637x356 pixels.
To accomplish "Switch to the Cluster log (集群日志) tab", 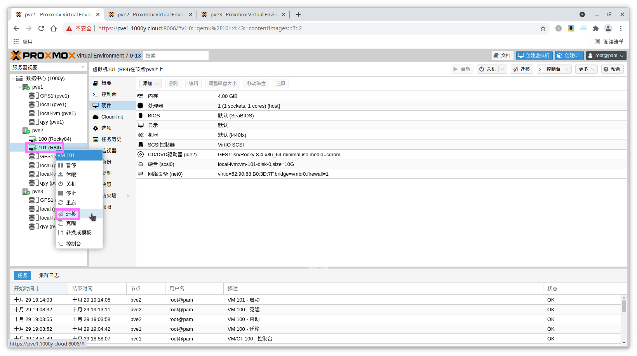I will 49,275.
